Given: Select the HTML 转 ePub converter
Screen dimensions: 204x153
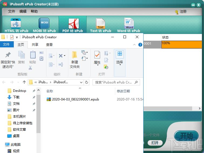Looking at the screenshot, I should 16,25.
